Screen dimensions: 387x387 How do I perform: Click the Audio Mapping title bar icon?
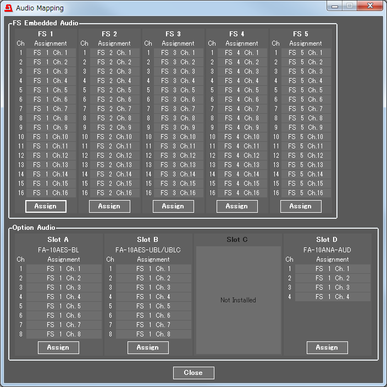pyautogui.click(x=8, y=8)
